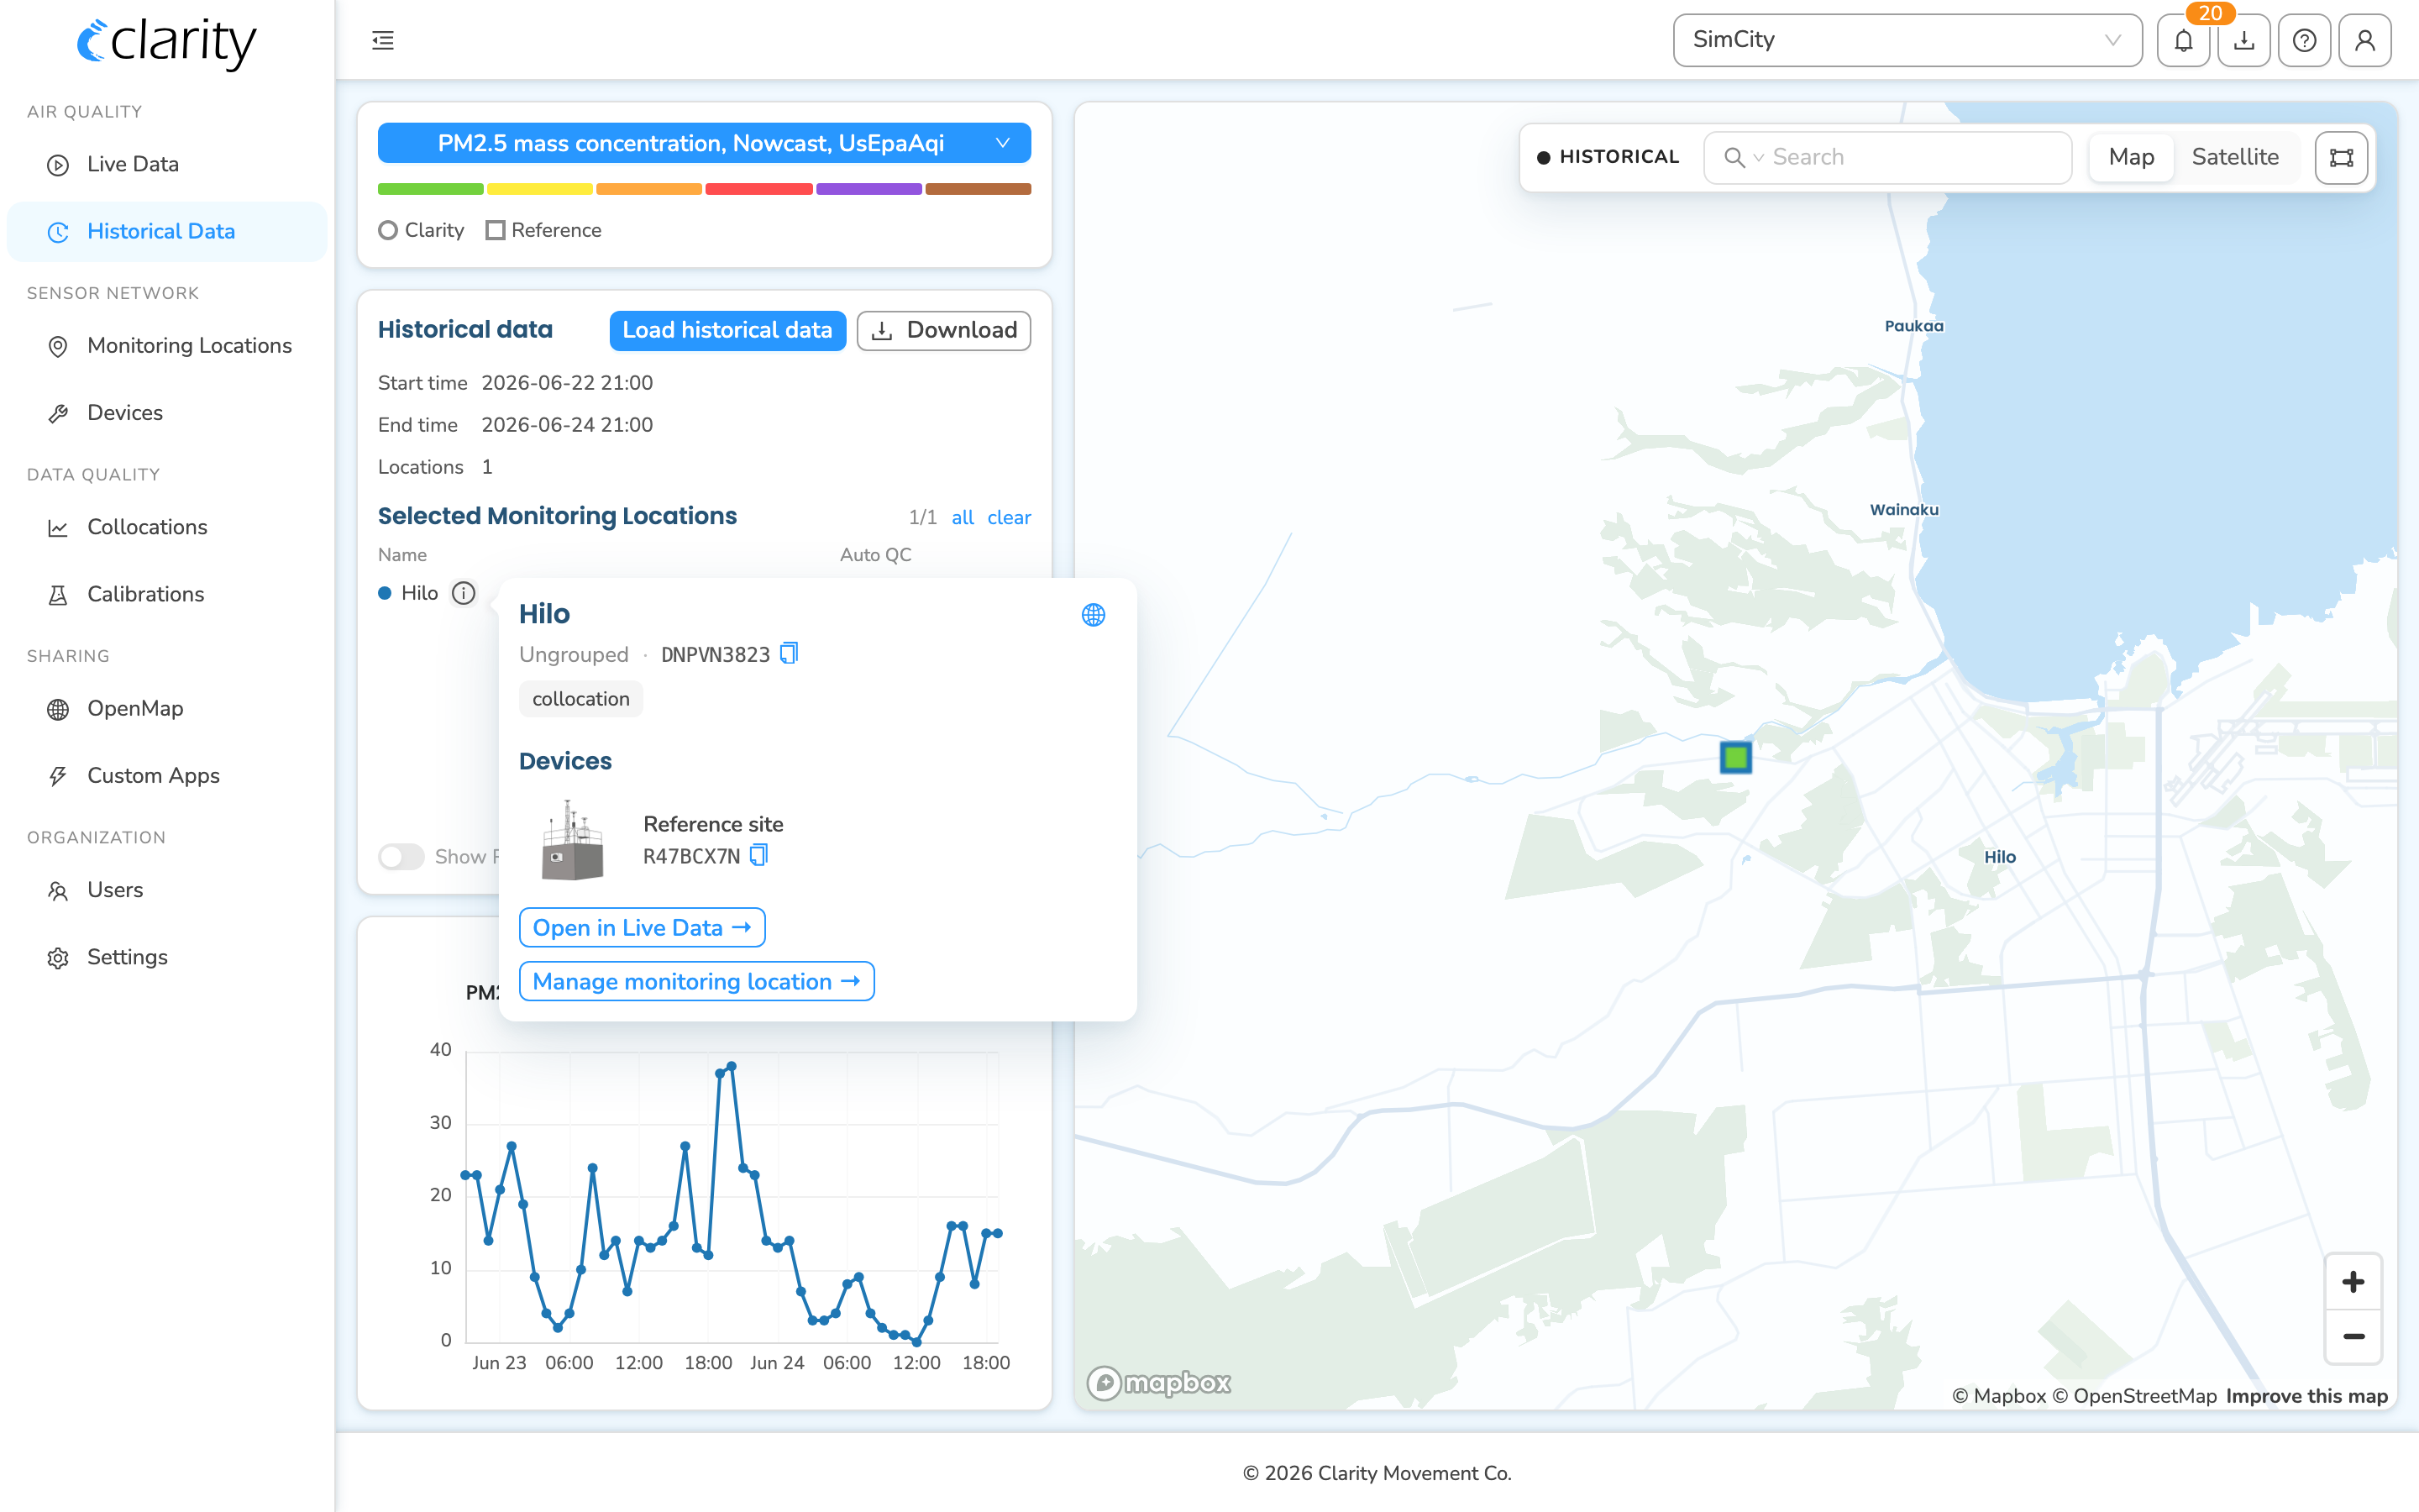Click Improve this map link
The height and width of the screenshot is (1512, 2419).
(2306, 1396)
